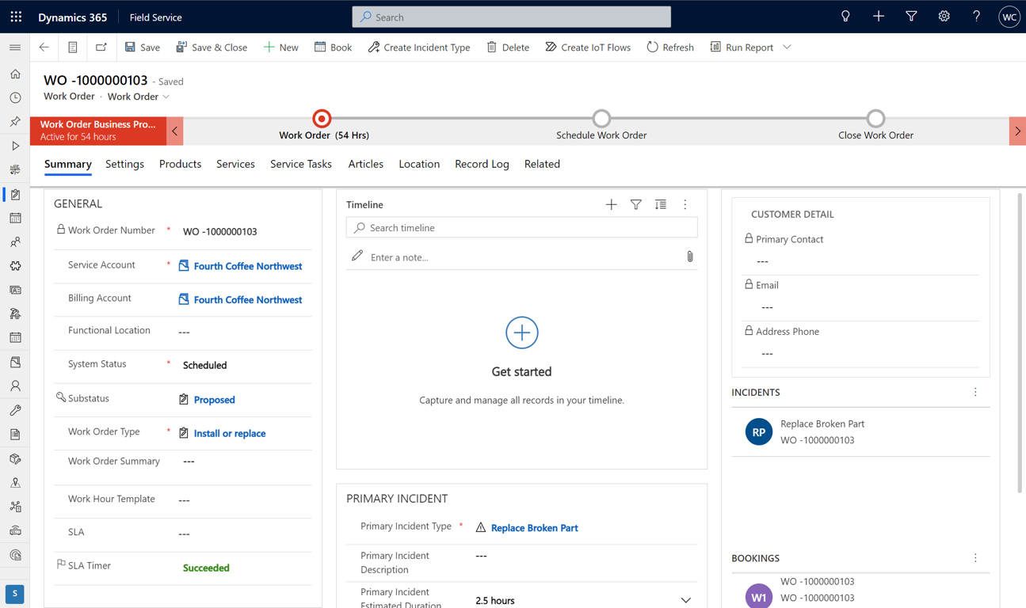This screenshot has height=608, width=1026.
Task: Click the lightbulb assistant icon
Action: pyautogui.click(x=845, y=17)
